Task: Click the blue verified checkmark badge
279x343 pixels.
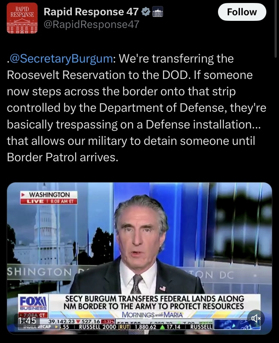Action: (x=146, y=12)
